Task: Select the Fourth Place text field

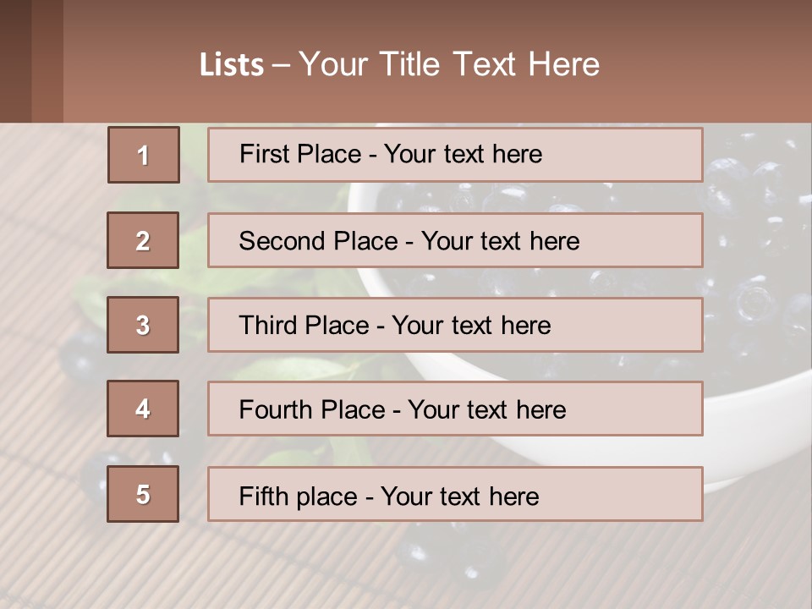Action: [x=455, y=409]
